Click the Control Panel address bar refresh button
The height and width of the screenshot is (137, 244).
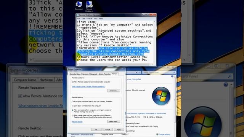tap(140, 72)
